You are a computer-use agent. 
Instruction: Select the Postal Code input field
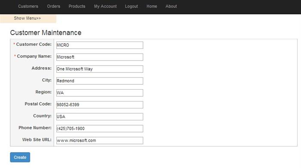coord(100,105)
